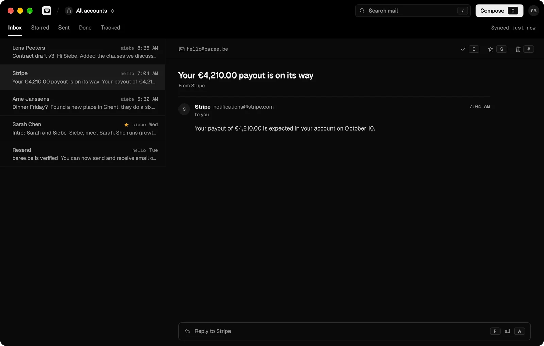Click the / search shortcut badge
This screenshot has width=544, height=346.
pyautogui.click(x=463, y=11)
